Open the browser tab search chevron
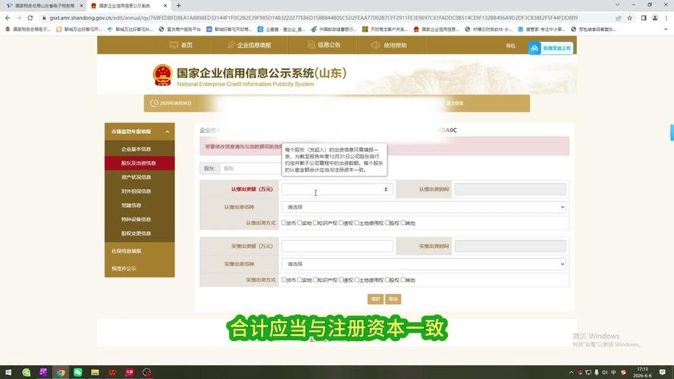Screen dimensions: 674x379 click(617, 5)
